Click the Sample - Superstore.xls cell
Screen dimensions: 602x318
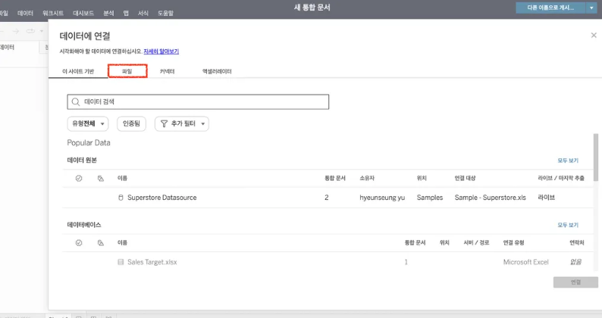(491, 198)
